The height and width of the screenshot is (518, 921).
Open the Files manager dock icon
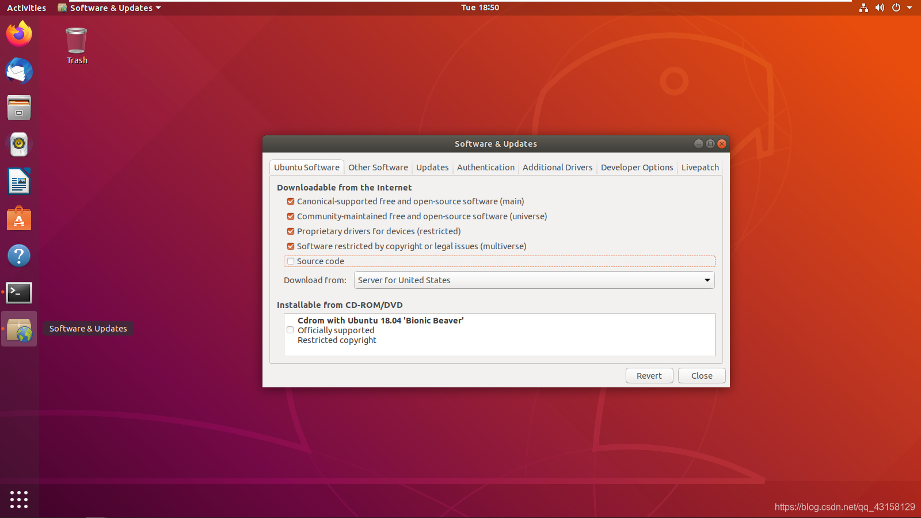[19, 108]
